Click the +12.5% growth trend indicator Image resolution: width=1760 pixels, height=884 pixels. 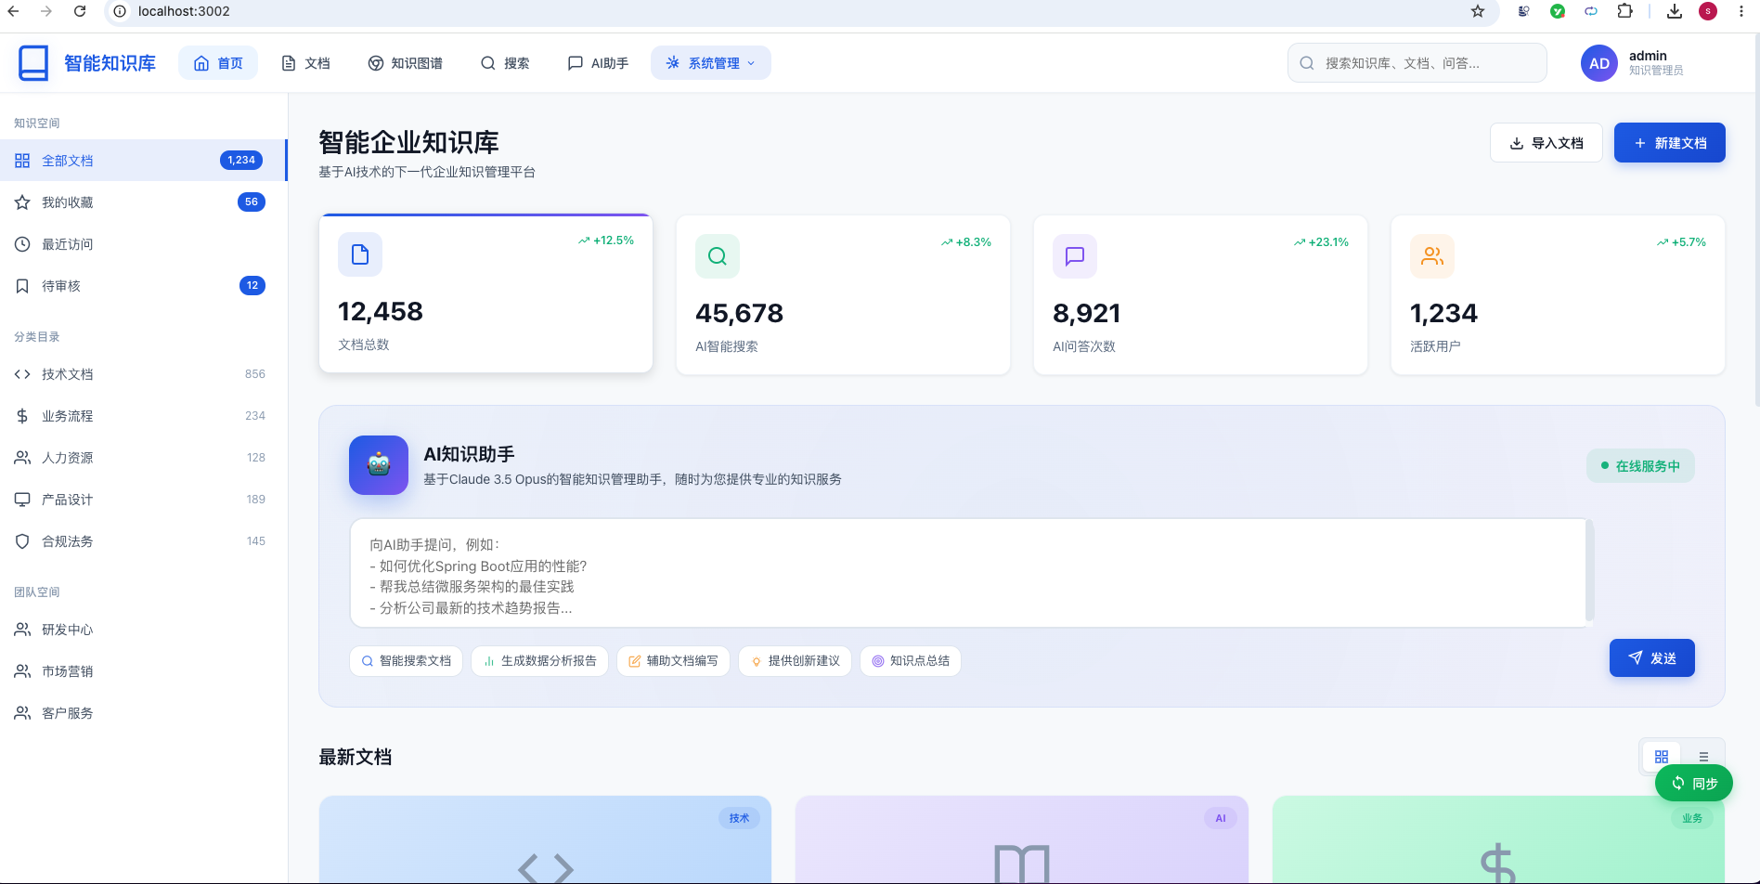(x=605, y=240)
